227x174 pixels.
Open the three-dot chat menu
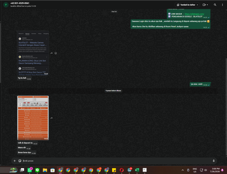point(222,5)
